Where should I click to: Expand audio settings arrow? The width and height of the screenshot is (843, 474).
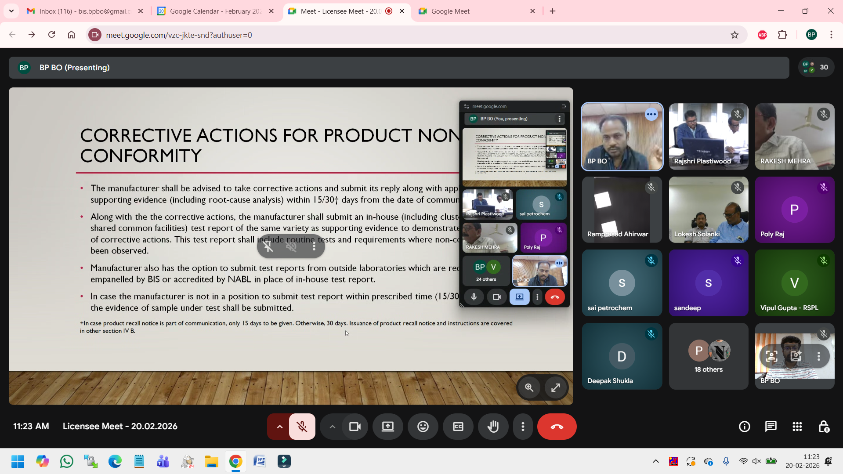click(279, 427)
